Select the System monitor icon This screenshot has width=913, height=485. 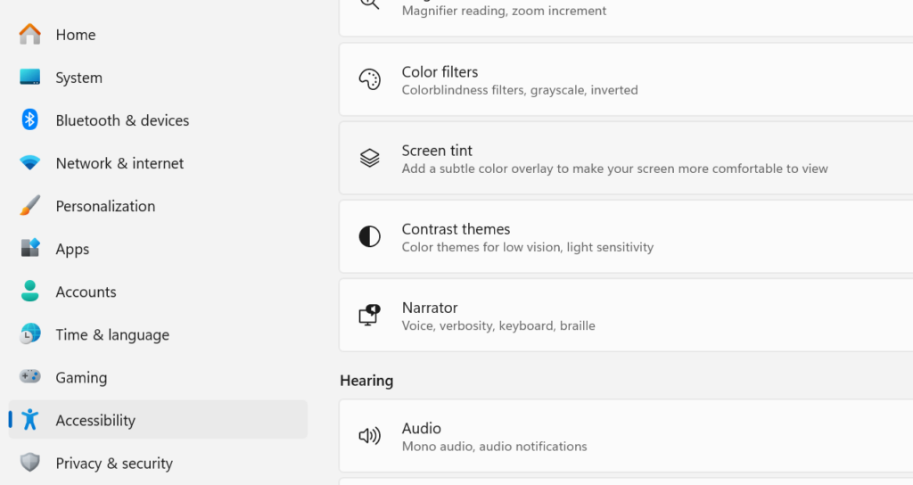coord(29,77)
